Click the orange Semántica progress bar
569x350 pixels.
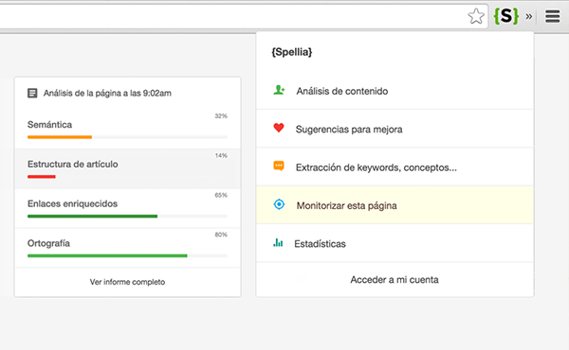(x=60, y=137)
